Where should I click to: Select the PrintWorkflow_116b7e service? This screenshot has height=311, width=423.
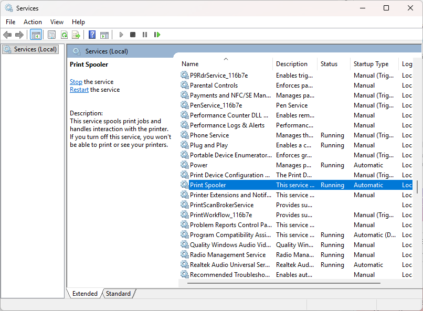[x=295, y=215]
